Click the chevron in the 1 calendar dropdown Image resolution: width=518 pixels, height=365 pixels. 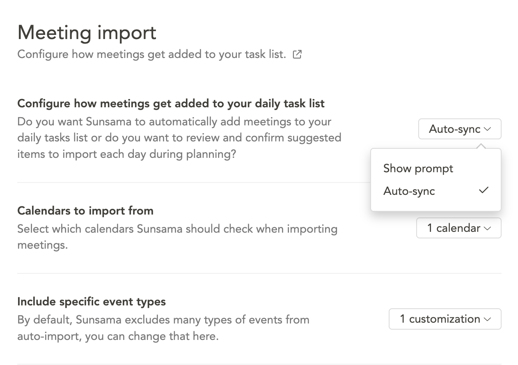[488, 229]
